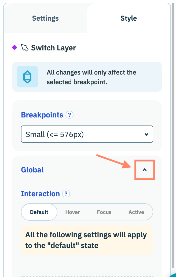176x277 pixels.
Task: Click the blue breakpoint diamond icon
Action: click(27, 77)
